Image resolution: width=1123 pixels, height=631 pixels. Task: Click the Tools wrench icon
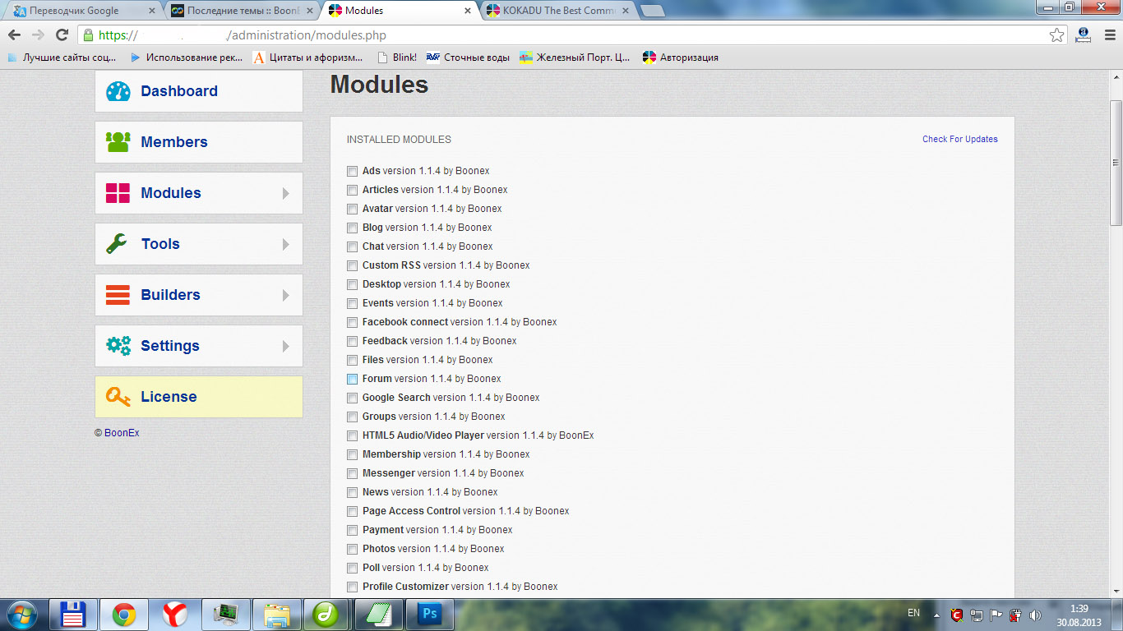click(x=118, y=244)
